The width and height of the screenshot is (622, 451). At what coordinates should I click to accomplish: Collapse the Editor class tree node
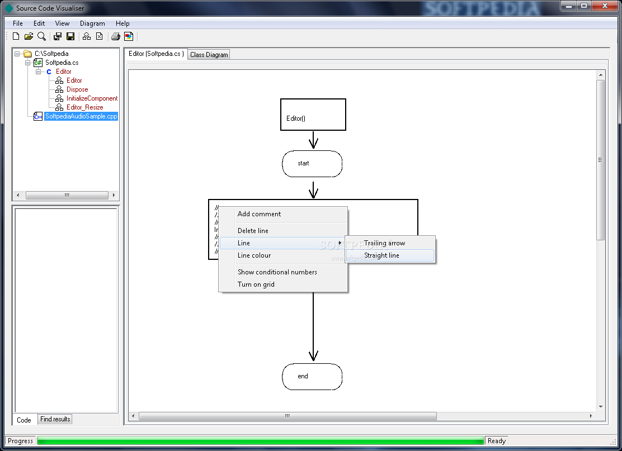(x=38, y=72)
